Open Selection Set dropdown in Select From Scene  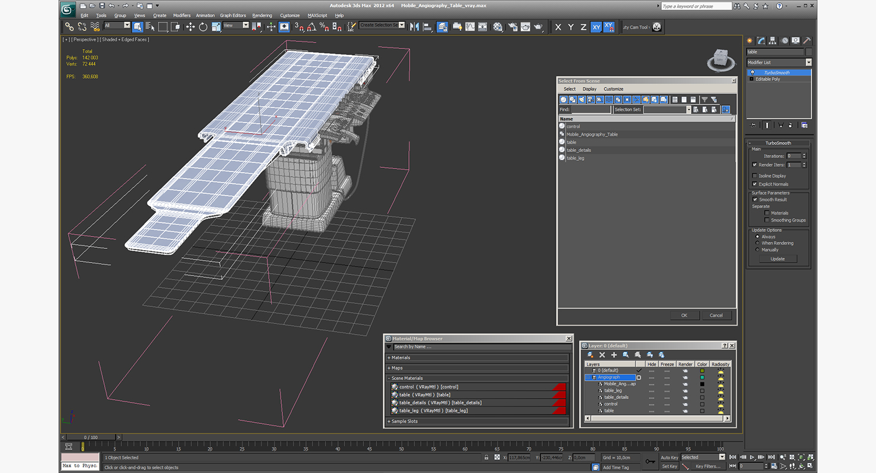tap(667, 109)
